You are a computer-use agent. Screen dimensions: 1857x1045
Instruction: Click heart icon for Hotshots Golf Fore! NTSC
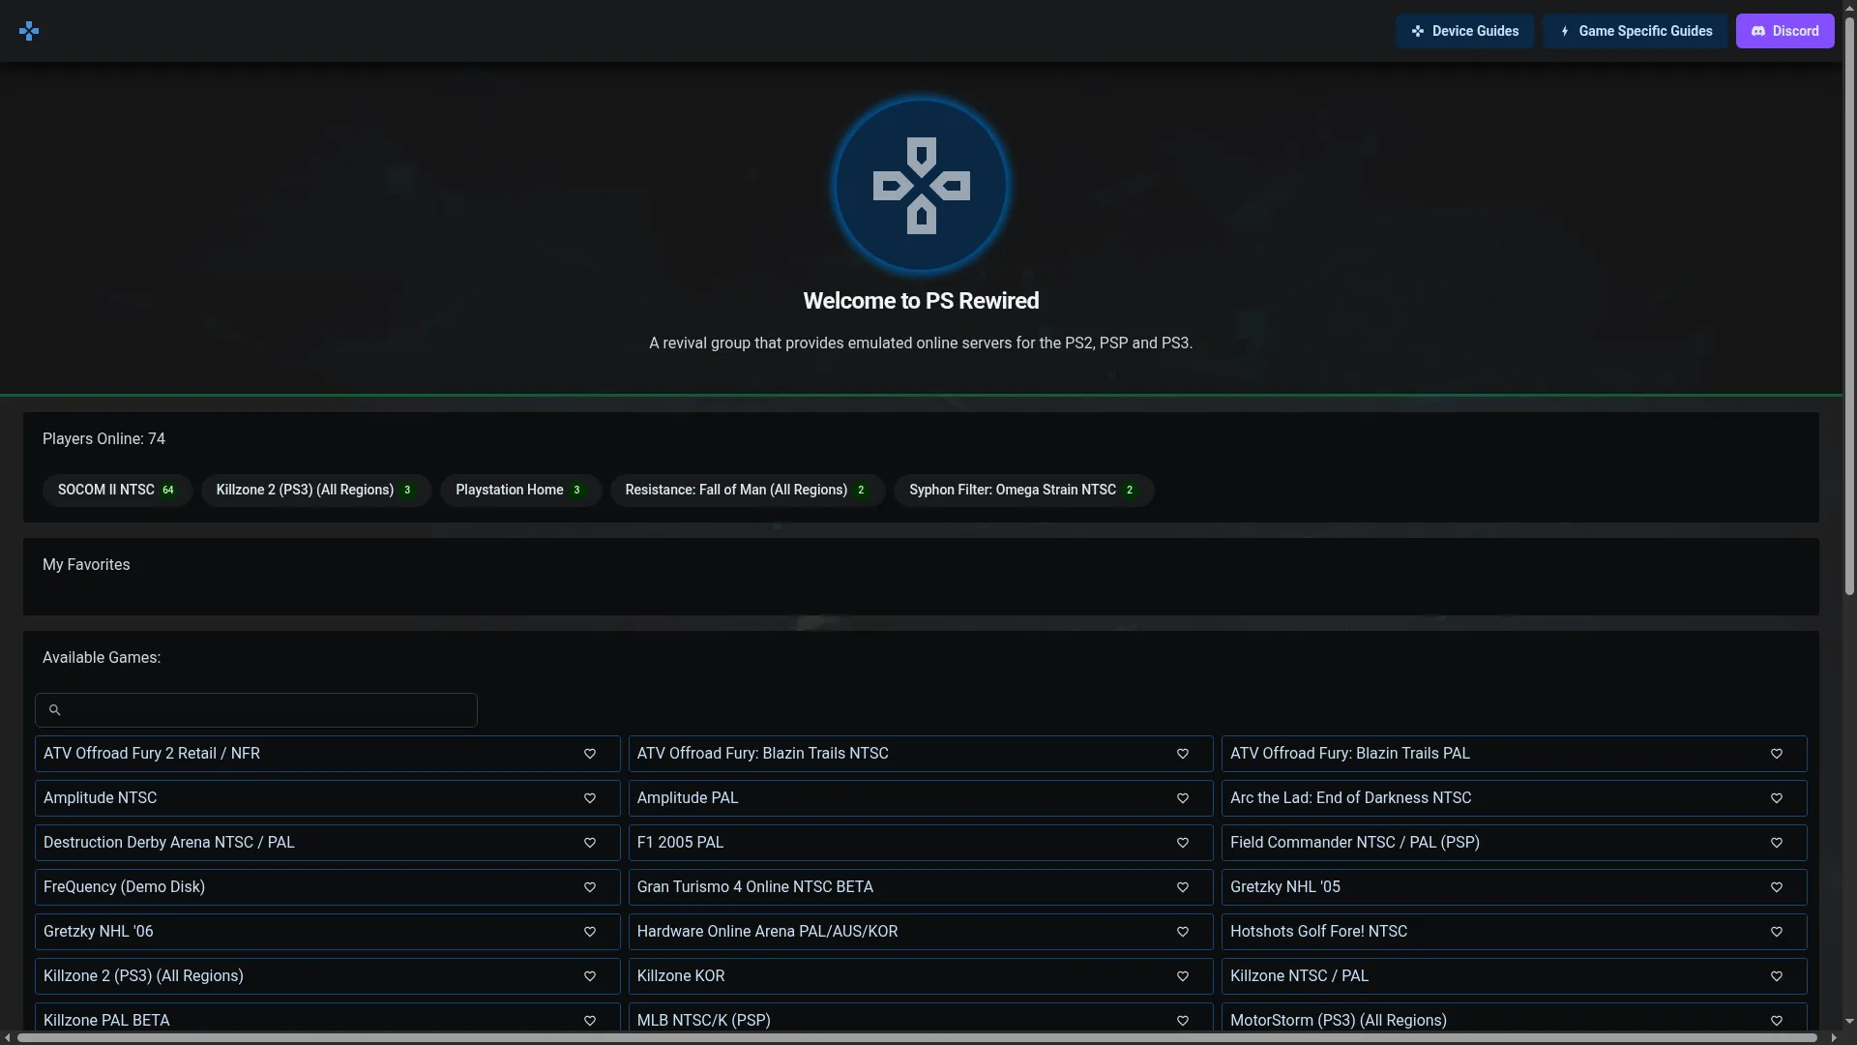(1777, 932)
